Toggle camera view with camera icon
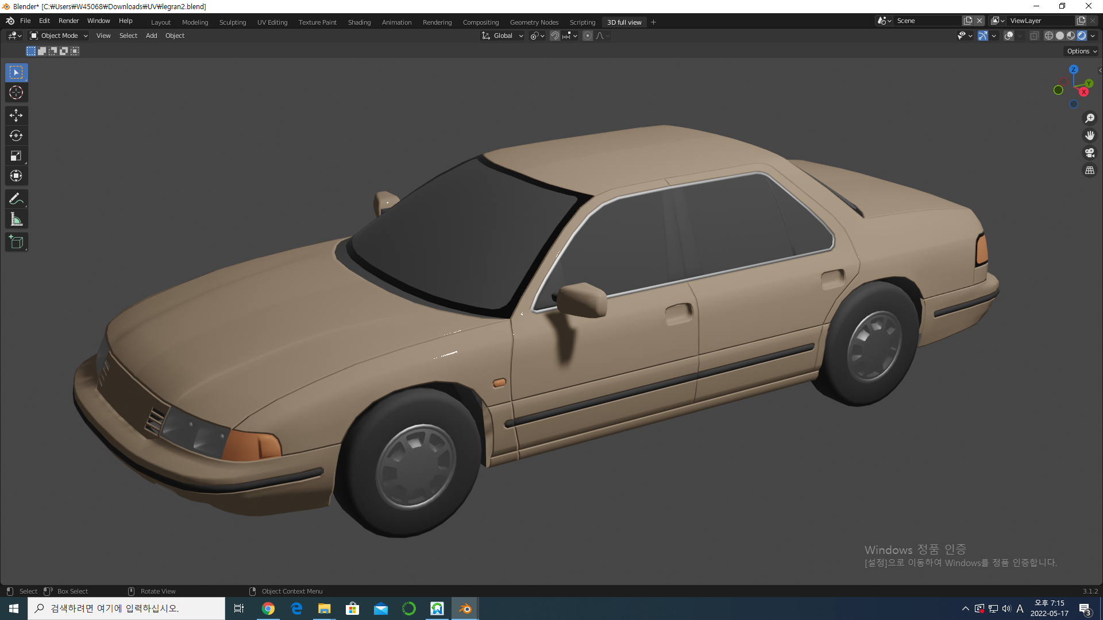This screenshot has width=1103, height=620. click(x=1089, y=153)
